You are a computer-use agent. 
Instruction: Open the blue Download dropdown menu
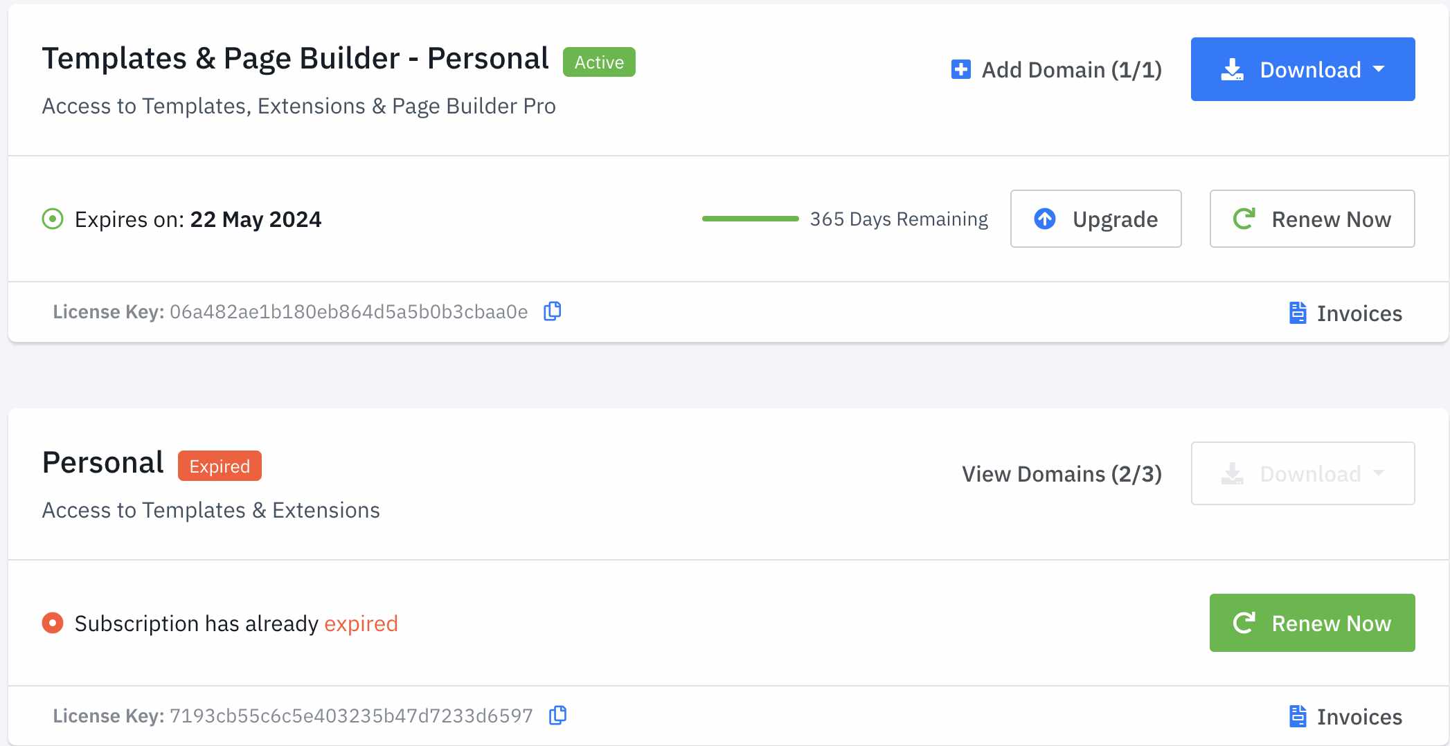point(1302,69)
